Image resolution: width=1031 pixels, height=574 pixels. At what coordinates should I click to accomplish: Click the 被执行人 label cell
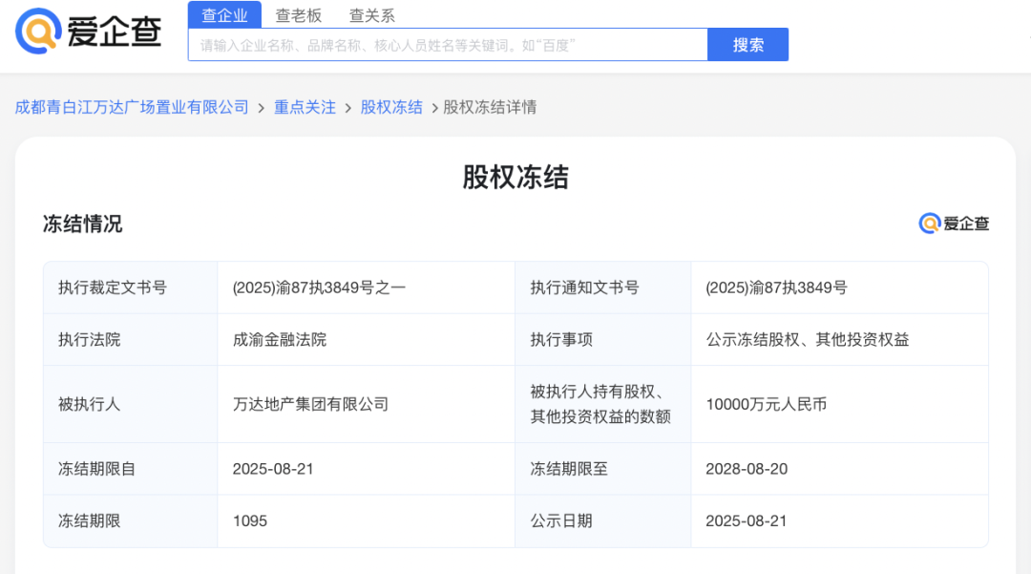point(130,404)
